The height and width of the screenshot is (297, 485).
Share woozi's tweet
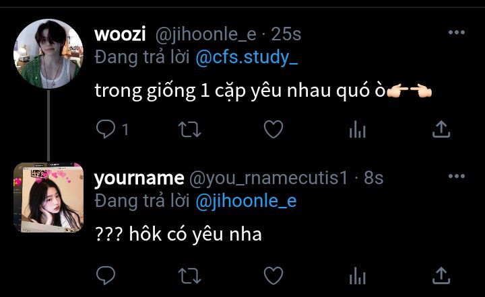[x=441, y=129]
